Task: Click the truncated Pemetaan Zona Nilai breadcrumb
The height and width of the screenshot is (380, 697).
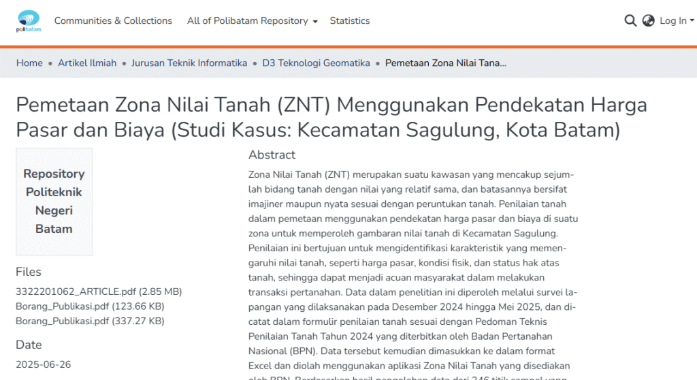Action: coord(445,63)
